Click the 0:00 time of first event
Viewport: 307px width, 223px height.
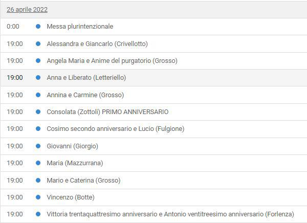click(x=13, y=26)
